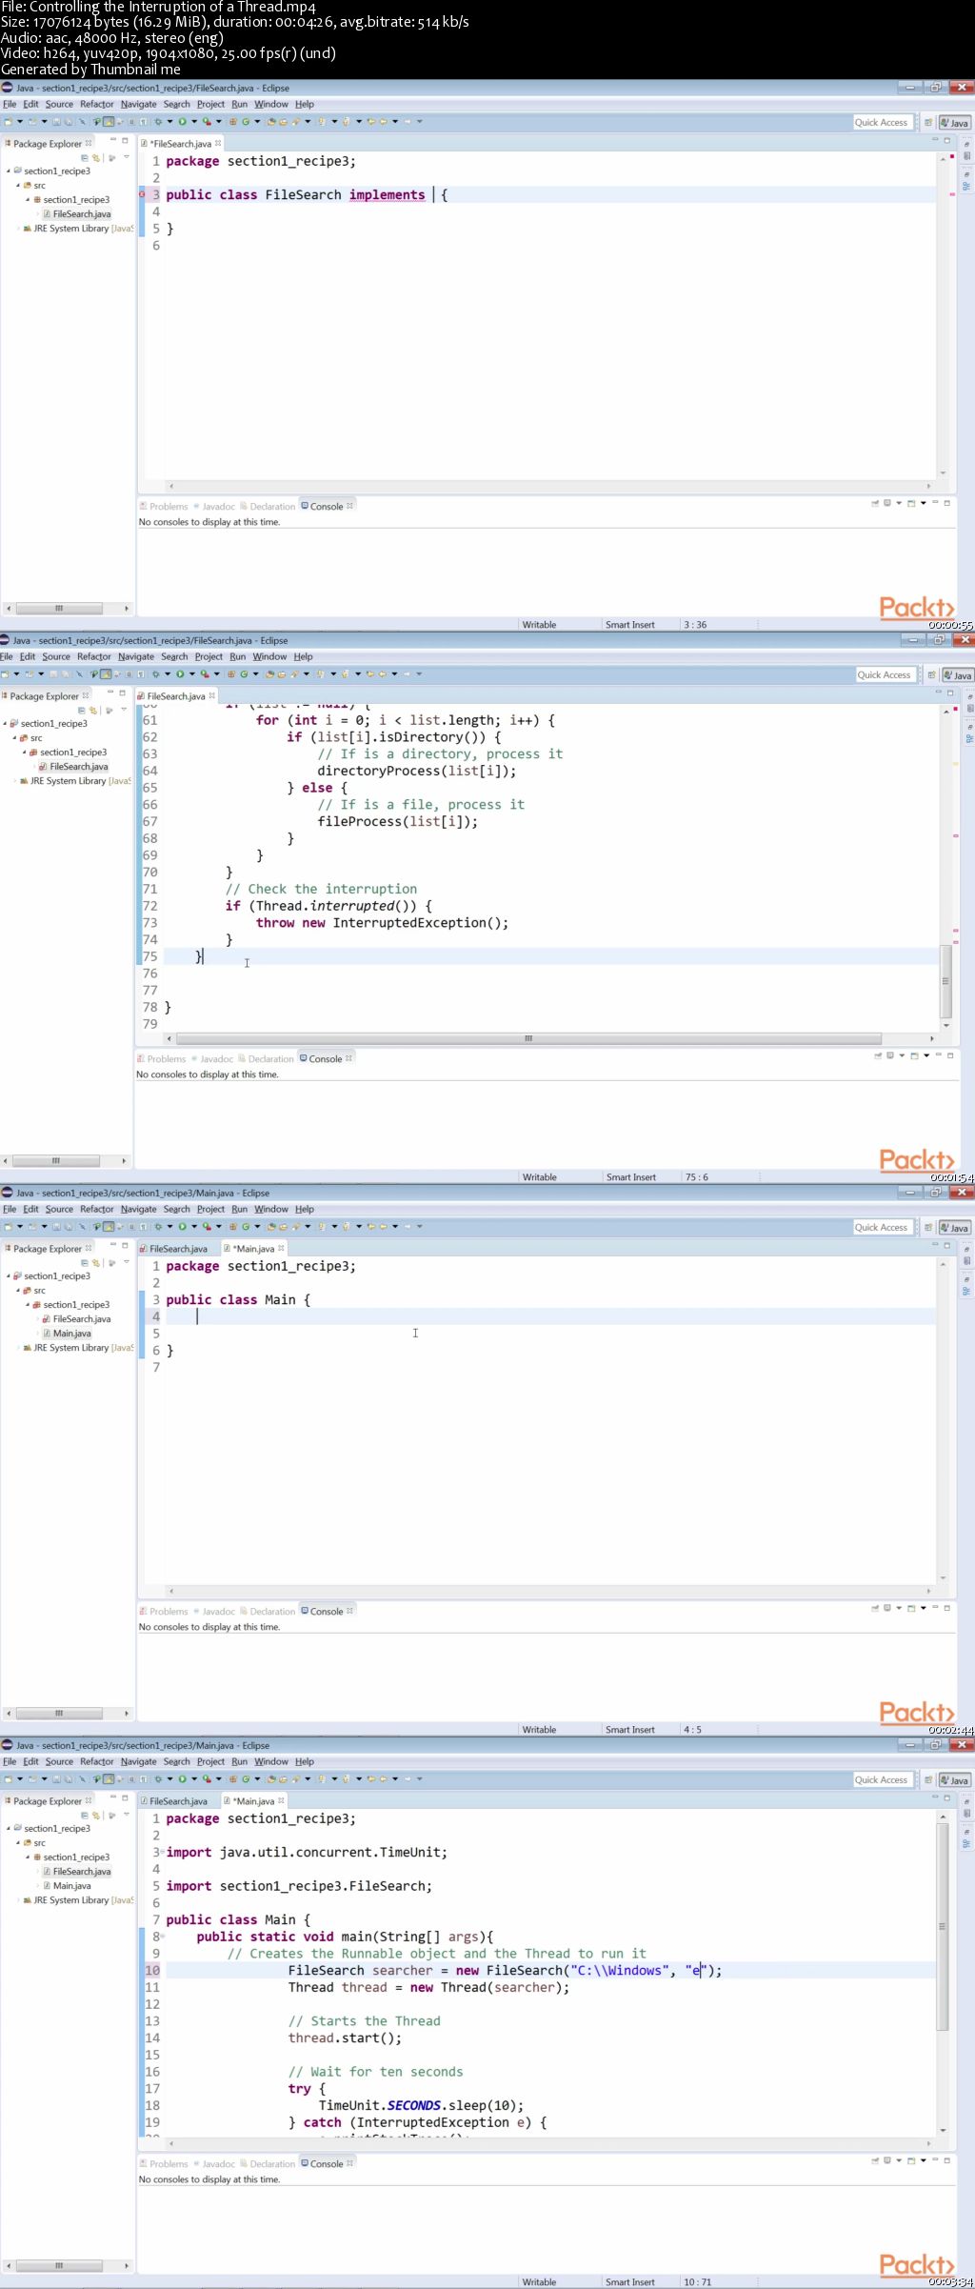Expand JRE System Library in the 00:00:55 frame tree
Viewport: 975px width, 2289px height.
(x=18, y=229)
